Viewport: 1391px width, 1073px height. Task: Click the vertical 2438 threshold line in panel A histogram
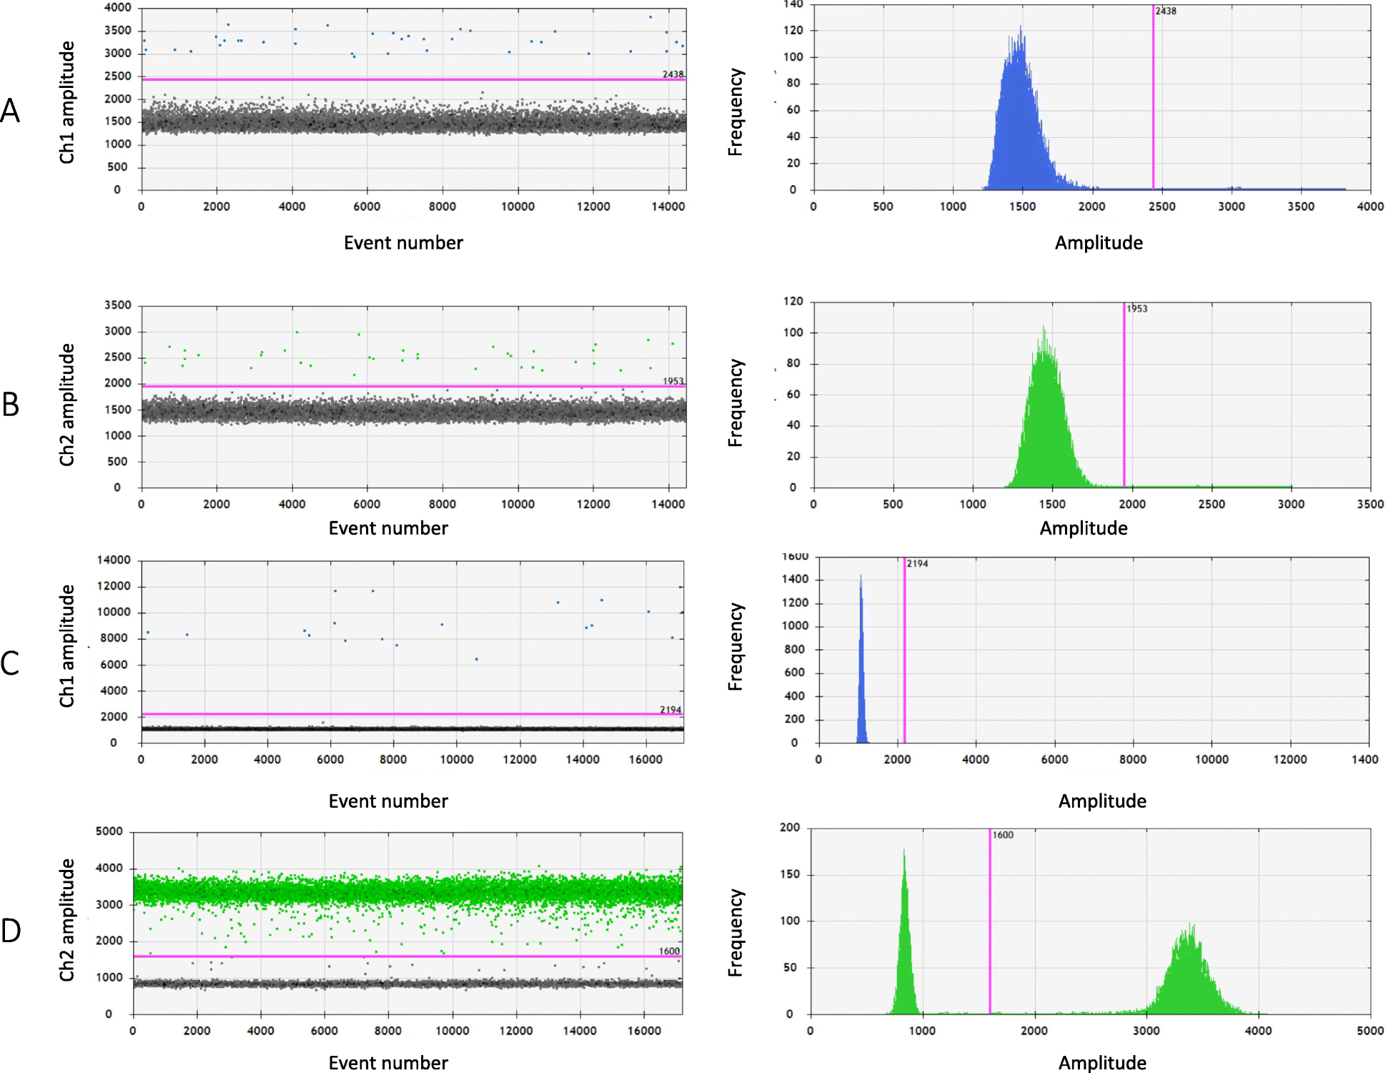(x=1153, y=97)
